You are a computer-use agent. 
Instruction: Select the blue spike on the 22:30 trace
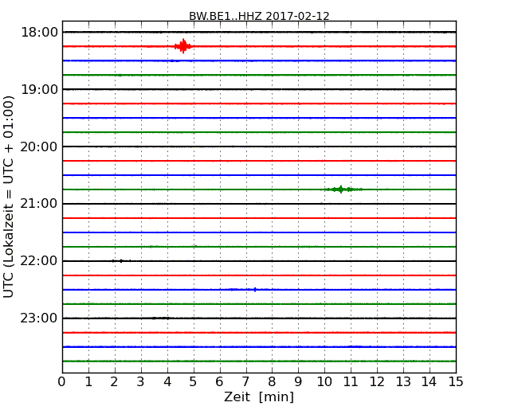coord(255,290)
